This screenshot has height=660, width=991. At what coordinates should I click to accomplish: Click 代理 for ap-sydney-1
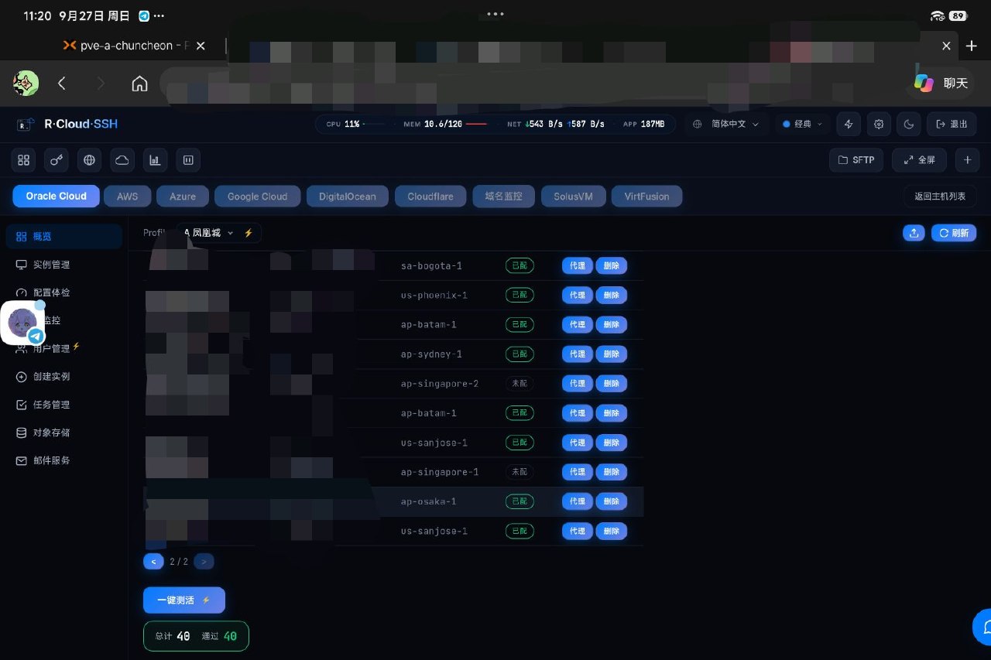(578, 354)
